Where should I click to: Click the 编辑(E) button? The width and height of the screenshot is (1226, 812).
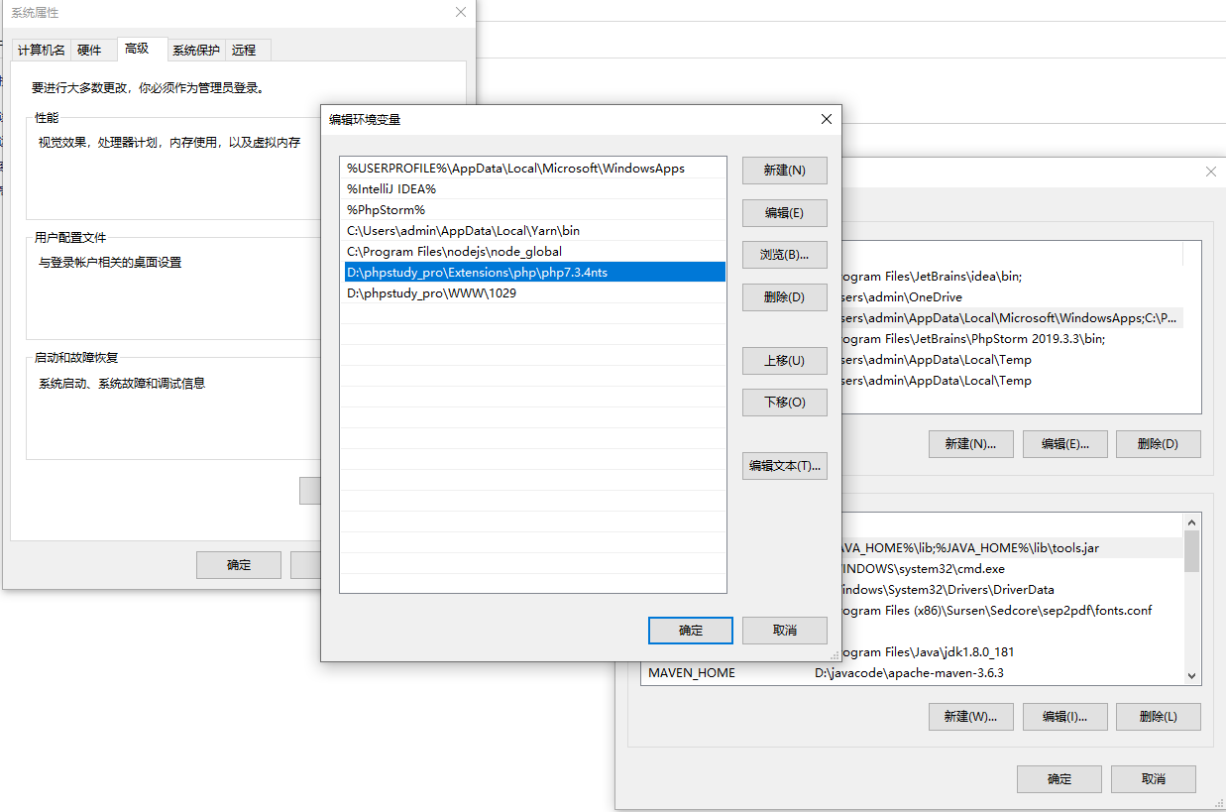tap(784, 212)
